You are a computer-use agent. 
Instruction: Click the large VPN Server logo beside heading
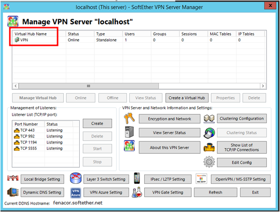(x=13, y=21)
